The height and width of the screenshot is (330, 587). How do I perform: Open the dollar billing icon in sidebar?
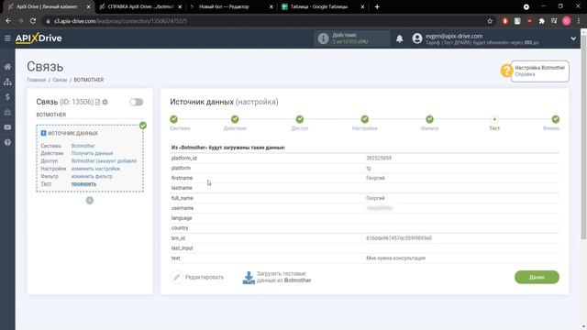coord(7,97)
